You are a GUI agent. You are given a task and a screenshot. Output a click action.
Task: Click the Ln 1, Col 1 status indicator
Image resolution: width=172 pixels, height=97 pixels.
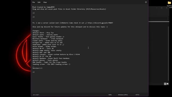tap(36, 95)
